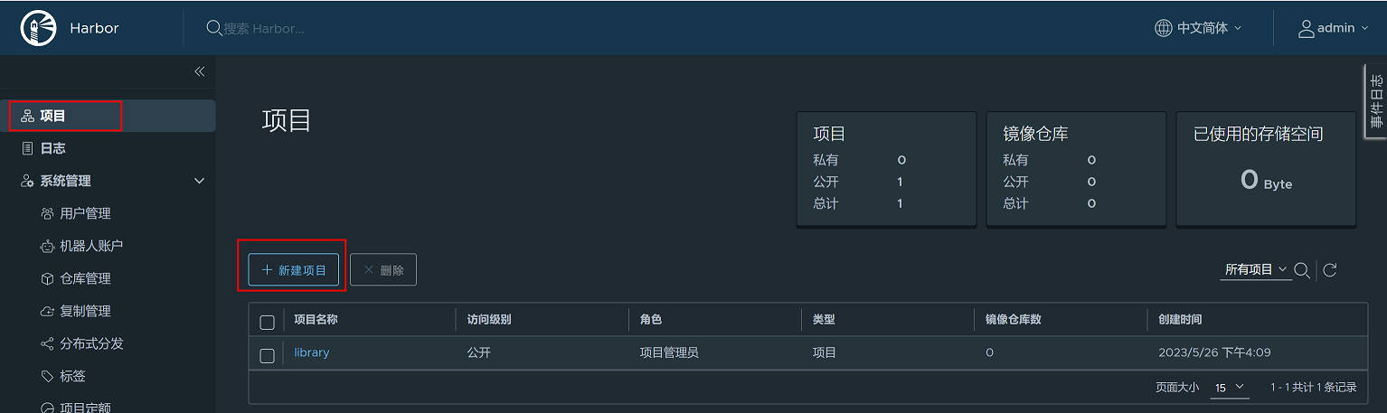Open 复制管理 replication page

[85, 311]
